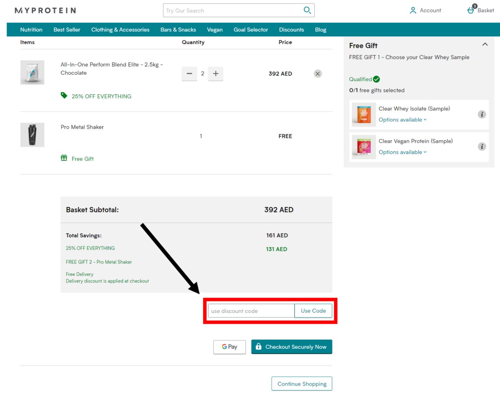The image size is (500, 396).
Task: Click the 25% OFF EVERYTHING item label
Action: pos(102,96)
